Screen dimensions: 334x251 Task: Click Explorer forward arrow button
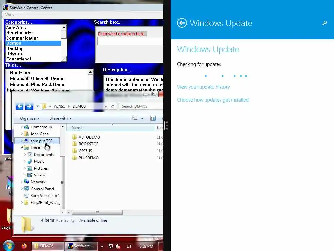(x=29, y=106)
